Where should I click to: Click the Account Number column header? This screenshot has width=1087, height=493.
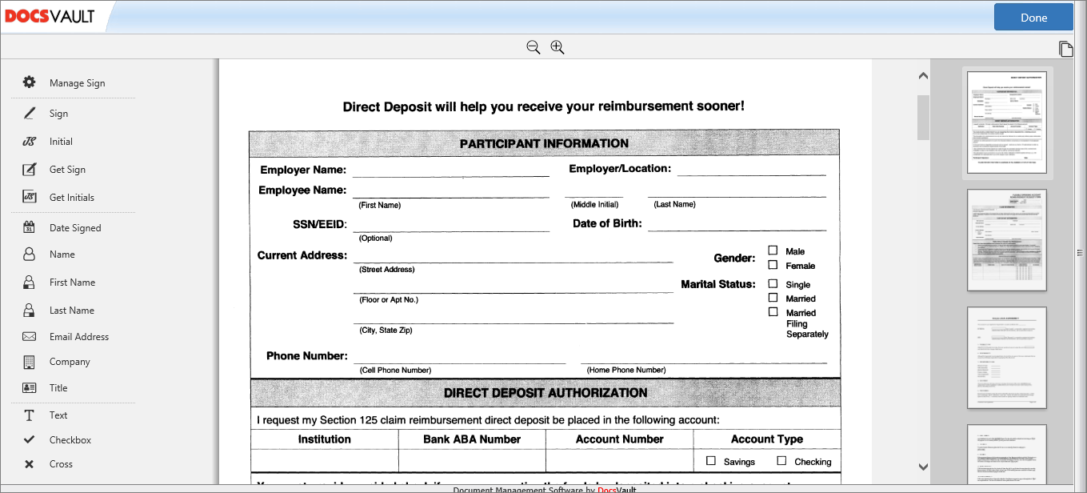(x=620, y=439)
